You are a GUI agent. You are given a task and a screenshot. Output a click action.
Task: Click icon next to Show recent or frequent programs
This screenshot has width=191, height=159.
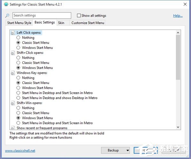click(13, 128)
